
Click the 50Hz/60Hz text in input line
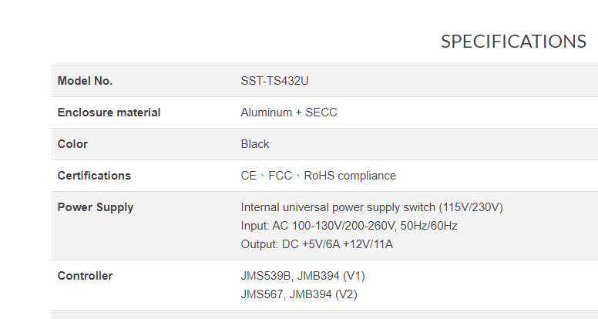tap(428, 226)
